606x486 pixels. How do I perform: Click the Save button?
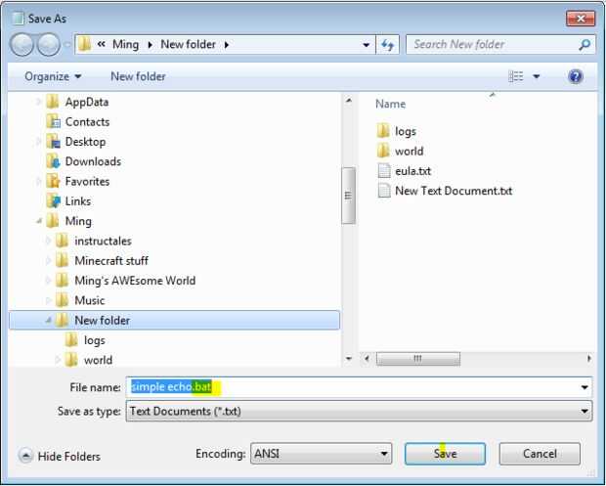[x=445, y=454]
